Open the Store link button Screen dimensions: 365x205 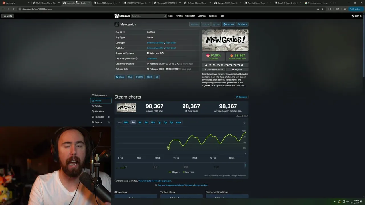120,77
